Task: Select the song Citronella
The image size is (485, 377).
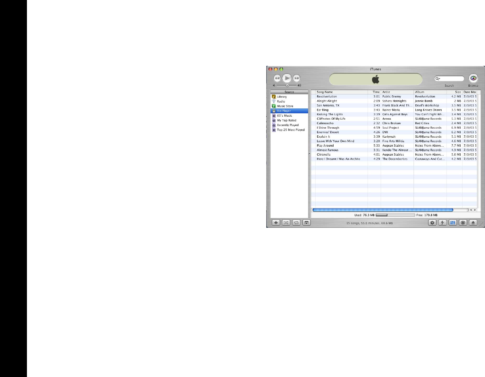Action: [323, 155]
